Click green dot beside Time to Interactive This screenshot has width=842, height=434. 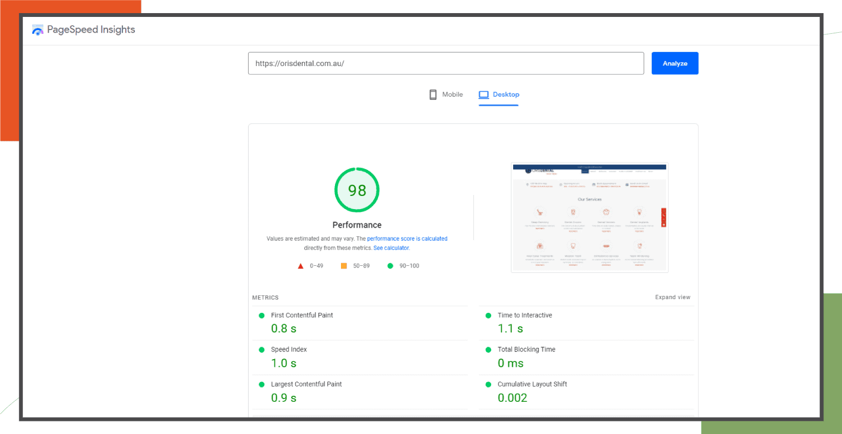(x=488, y=316)
